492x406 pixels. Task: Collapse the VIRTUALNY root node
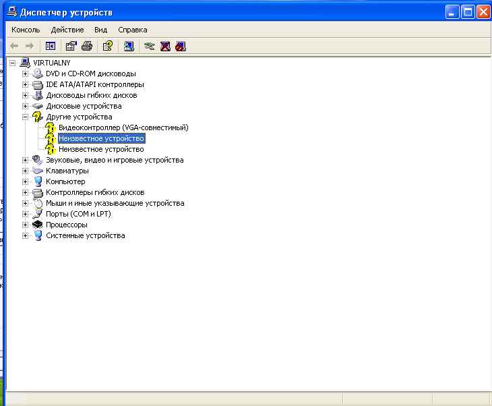(13, 63)
